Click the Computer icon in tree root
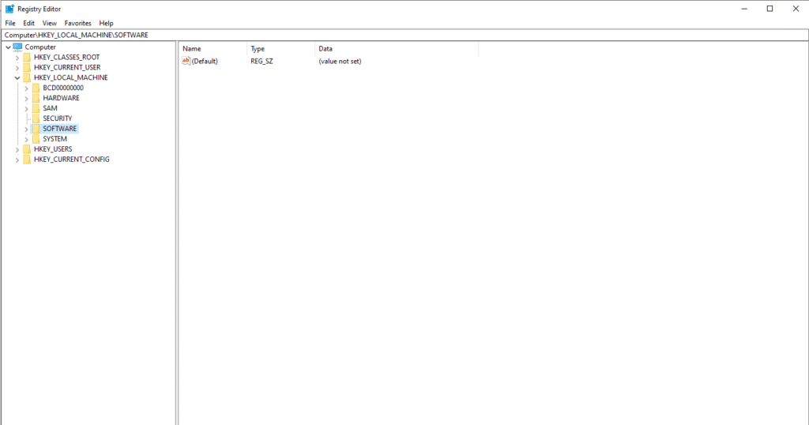Screen dimensions: 809x425 pyautogui.click(x=18, y=47)
